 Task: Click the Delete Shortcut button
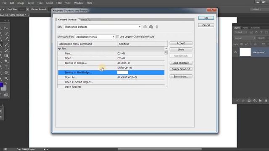click(181, 69)
